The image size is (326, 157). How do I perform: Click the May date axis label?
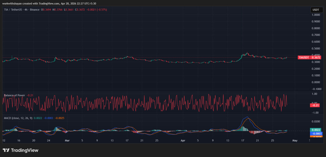coord(295,141)
